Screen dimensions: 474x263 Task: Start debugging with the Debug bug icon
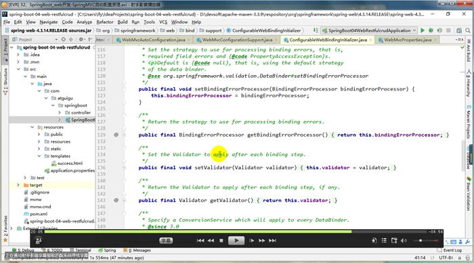click(431, 30)
